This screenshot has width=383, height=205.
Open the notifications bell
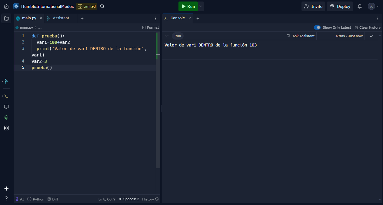tap(360, 6)
